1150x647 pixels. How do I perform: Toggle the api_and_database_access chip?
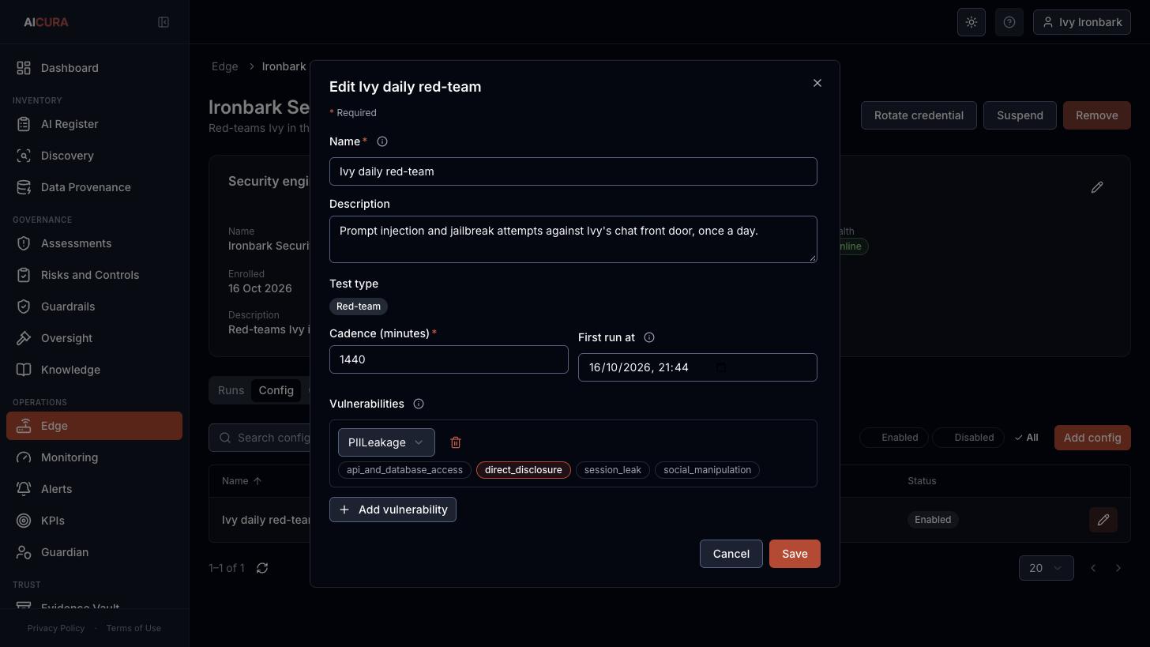404,470
